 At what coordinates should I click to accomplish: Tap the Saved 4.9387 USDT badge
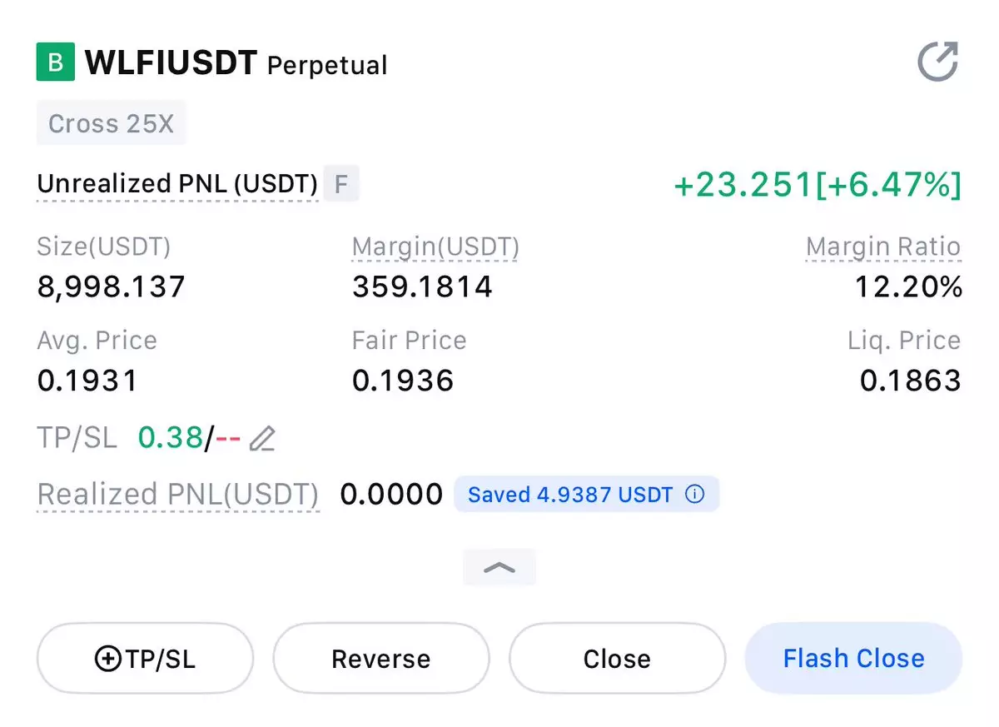(x=586, y=494)
